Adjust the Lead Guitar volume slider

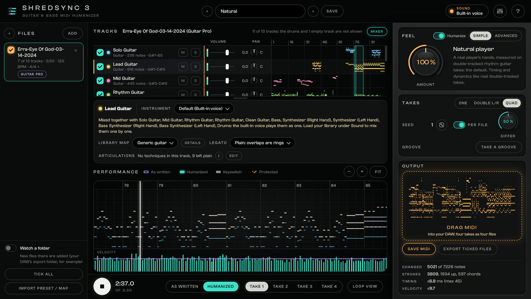coord(223,66)
